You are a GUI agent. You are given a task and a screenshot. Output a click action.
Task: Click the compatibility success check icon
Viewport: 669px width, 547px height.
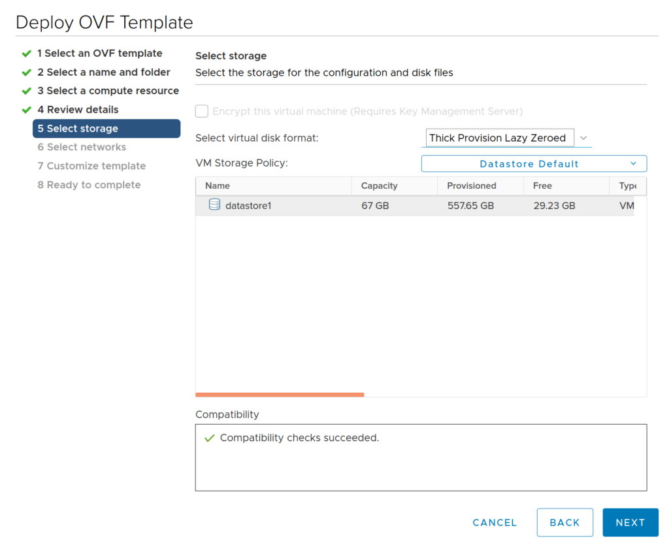tap(209, 439)
